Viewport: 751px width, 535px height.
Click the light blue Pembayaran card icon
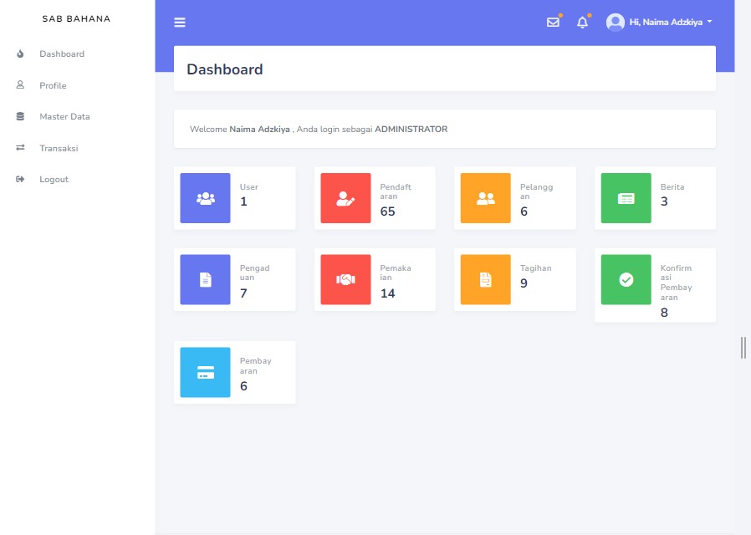[x=206, y=373]
